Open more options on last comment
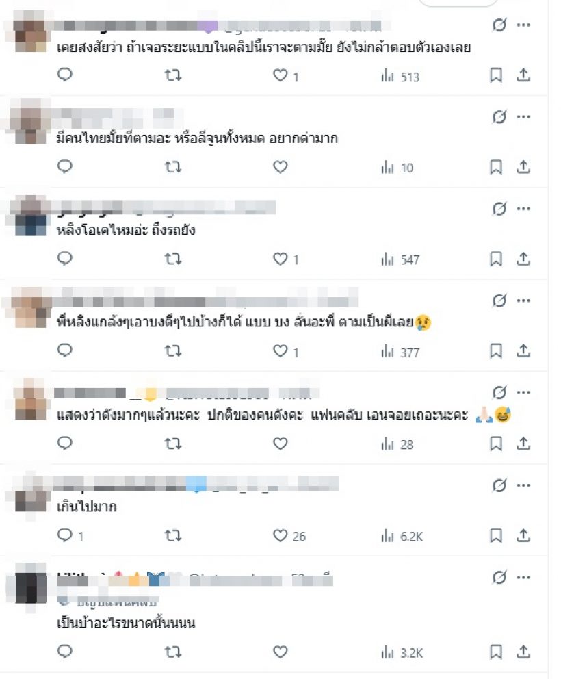 pyautogui.click(x=524, y=577)
